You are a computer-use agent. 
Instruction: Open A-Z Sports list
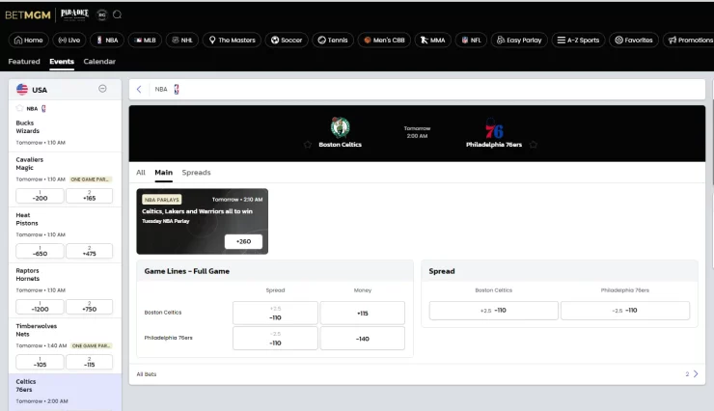click(x=578, y=41)
